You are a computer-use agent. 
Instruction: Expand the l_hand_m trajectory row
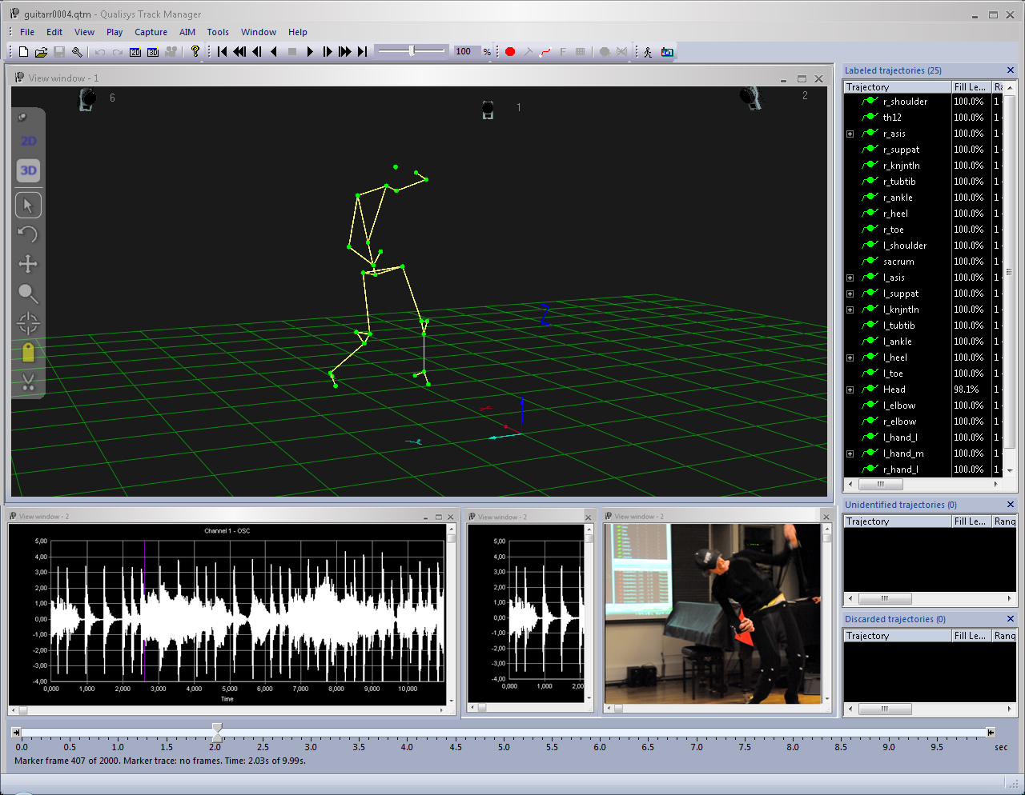tap(850, 453)
